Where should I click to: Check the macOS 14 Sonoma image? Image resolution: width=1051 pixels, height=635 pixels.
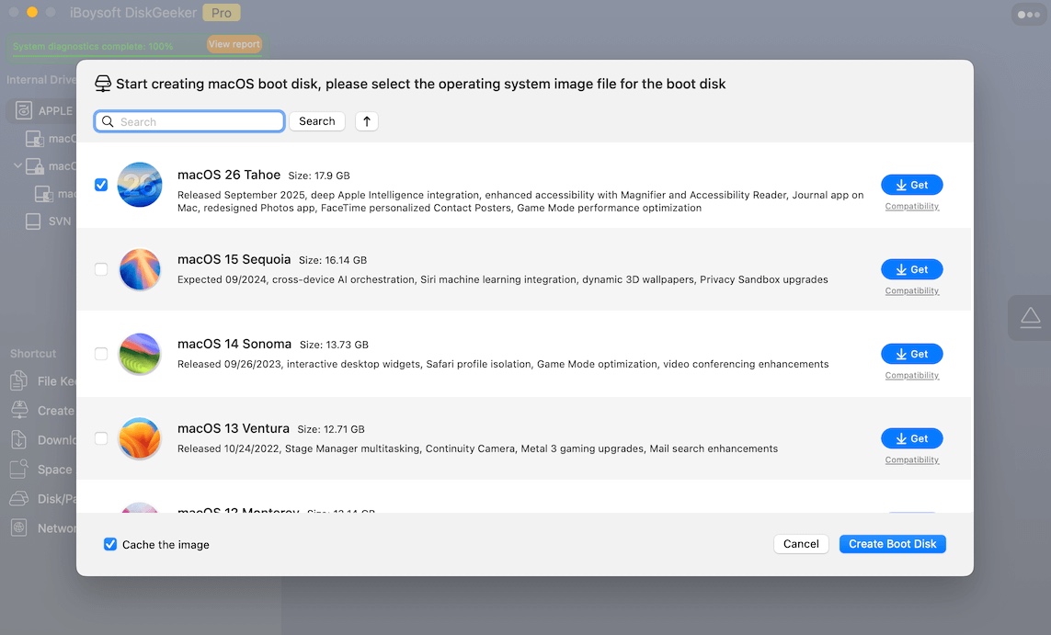(x=101, y=354)
